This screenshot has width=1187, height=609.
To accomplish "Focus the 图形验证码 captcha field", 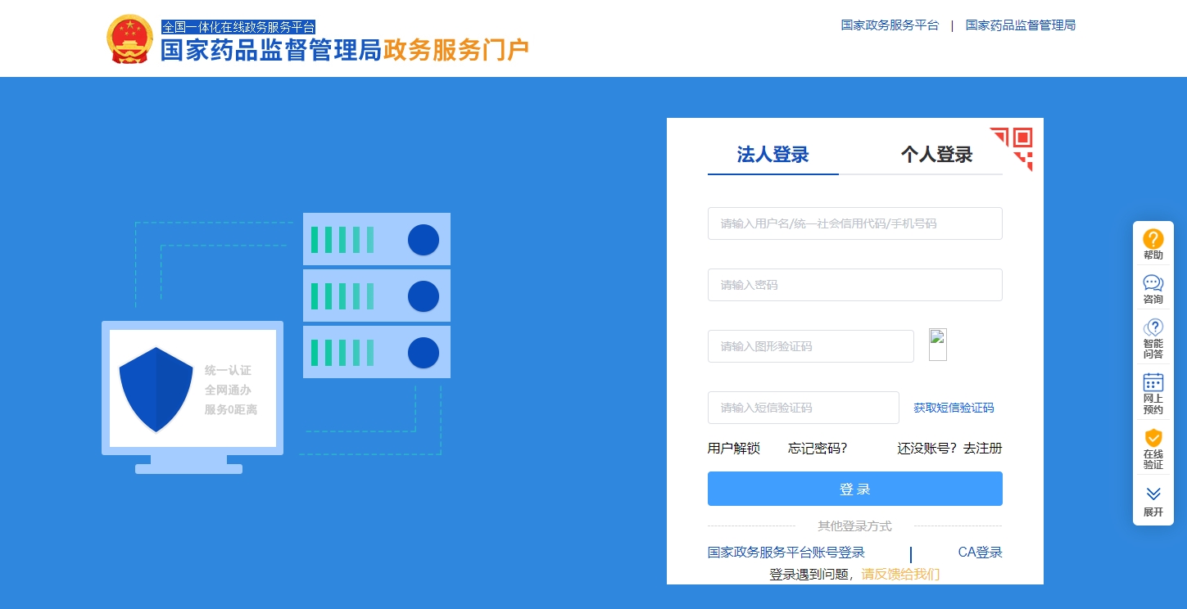I will 811,346.
